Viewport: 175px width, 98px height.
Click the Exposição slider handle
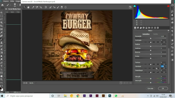point(151,38)
